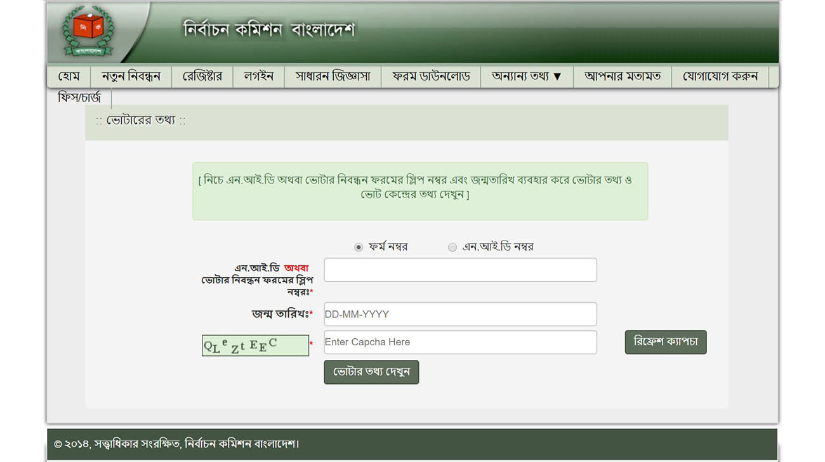This screenshot has height=462, width=825.
Task: Expand the অন্যান্য তথ্য dropdown menu
Action: (527, 77)
